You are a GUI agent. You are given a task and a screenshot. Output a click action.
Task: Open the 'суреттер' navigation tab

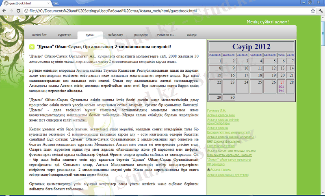click(x=65, y=35)
